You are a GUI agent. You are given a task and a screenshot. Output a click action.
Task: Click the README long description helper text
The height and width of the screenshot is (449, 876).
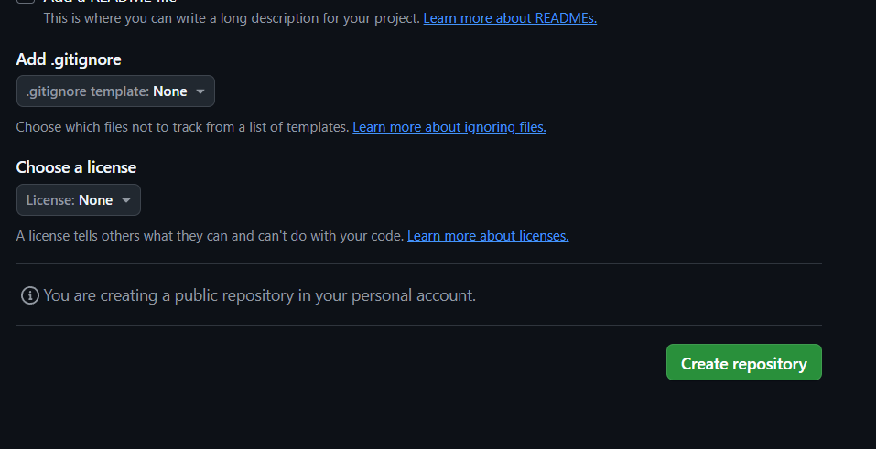coord(232,18)
